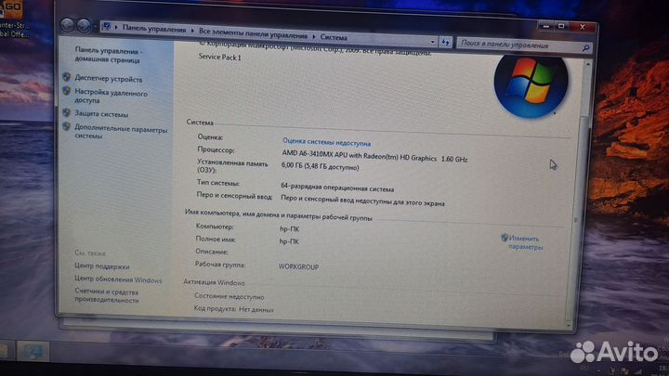Expand address bar history dropdown arrow
Image resolution: width=669 pixels, height=376 pixels.
[431, 40]
